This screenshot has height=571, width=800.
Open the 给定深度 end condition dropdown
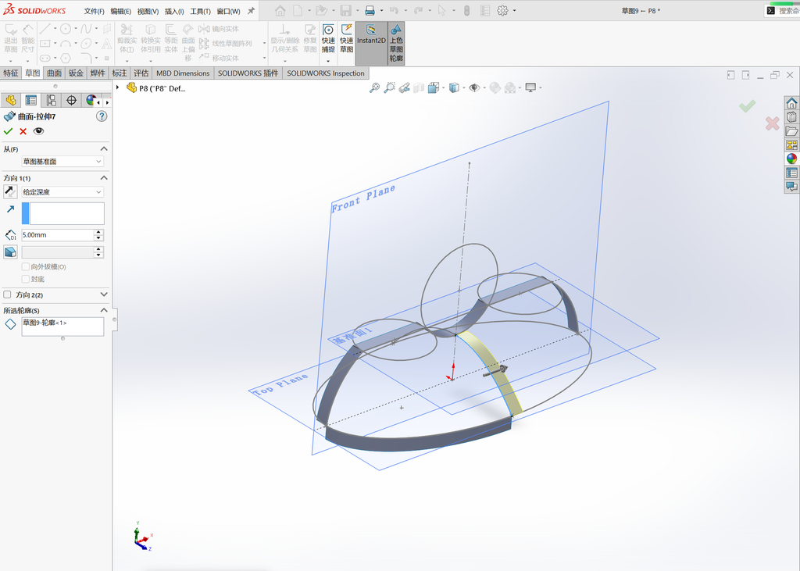click(x=62, y=192)
